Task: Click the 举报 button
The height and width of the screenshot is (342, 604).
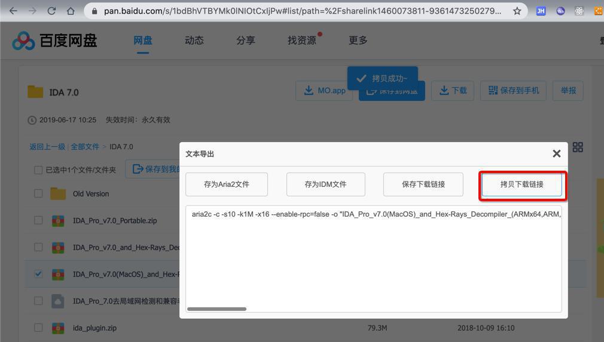Action: (568, 91)
